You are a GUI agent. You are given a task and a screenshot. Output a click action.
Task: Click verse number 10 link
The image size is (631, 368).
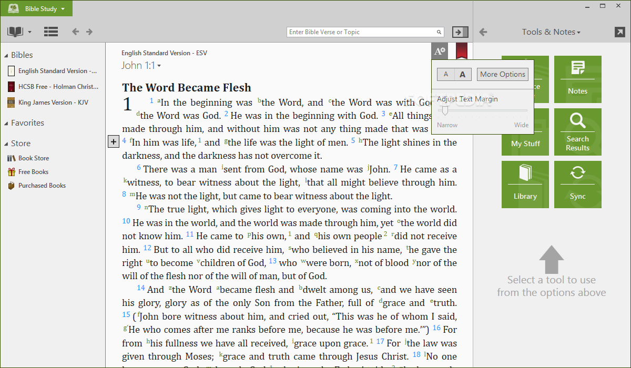[x=126, y=221]
